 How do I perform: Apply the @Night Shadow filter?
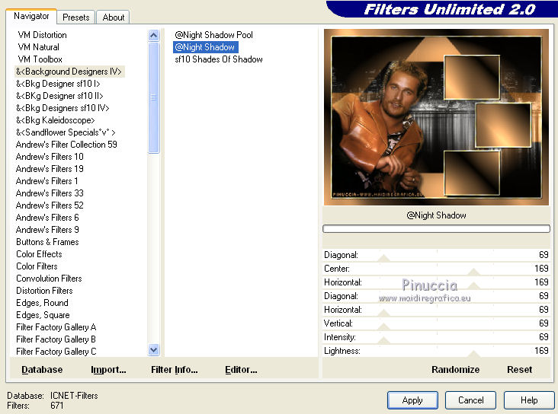pos(412,400)
